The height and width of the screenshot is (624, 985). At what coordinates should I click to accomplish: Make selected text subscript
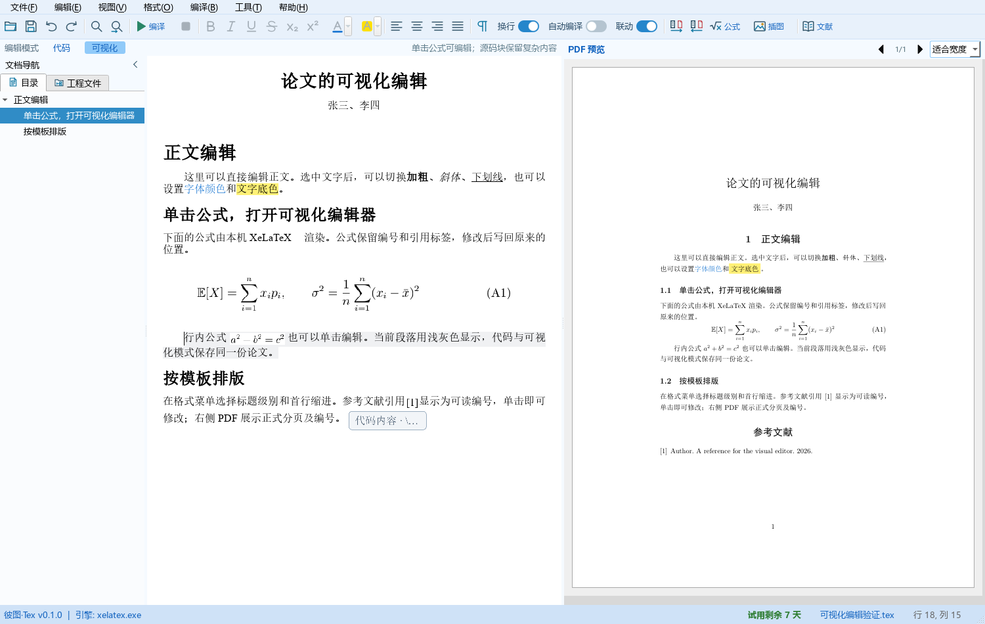(292, 26)
